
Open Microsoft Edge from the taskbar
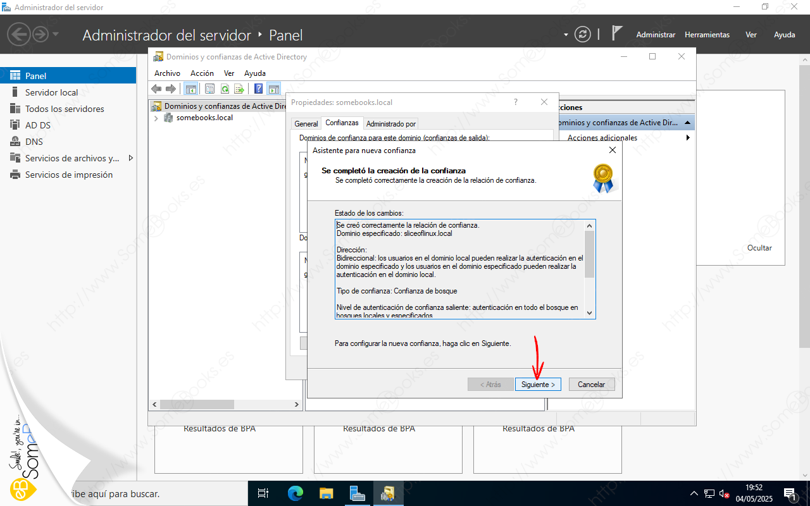click(x=296, y=493)
